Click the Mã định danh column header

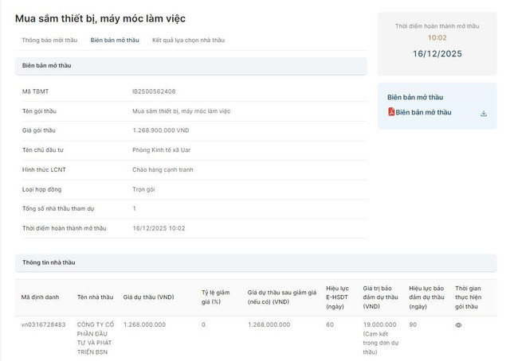(x=40, y=297)
